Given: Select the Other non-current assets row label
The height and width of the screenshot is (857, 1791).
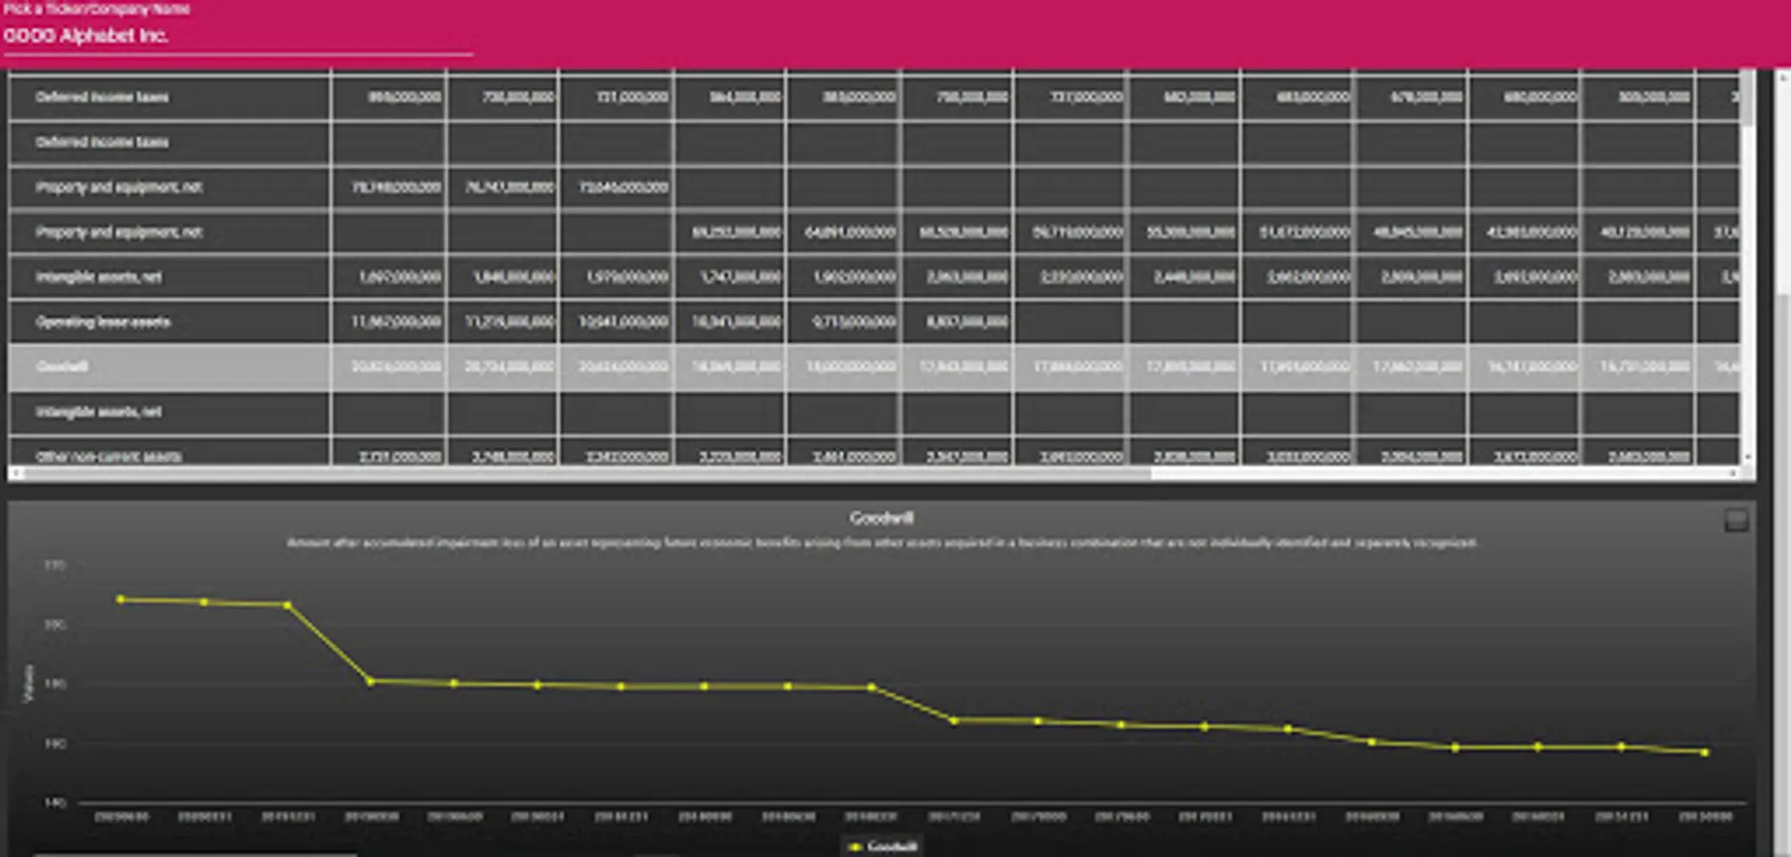Looking at the screenshot, I should click(108, 456).
